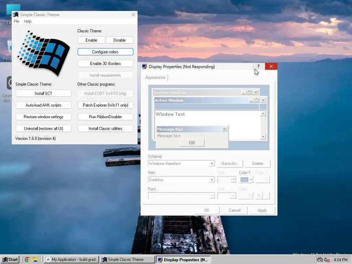
Task: Open Configure colors
Action: click(x=105, y=52)
